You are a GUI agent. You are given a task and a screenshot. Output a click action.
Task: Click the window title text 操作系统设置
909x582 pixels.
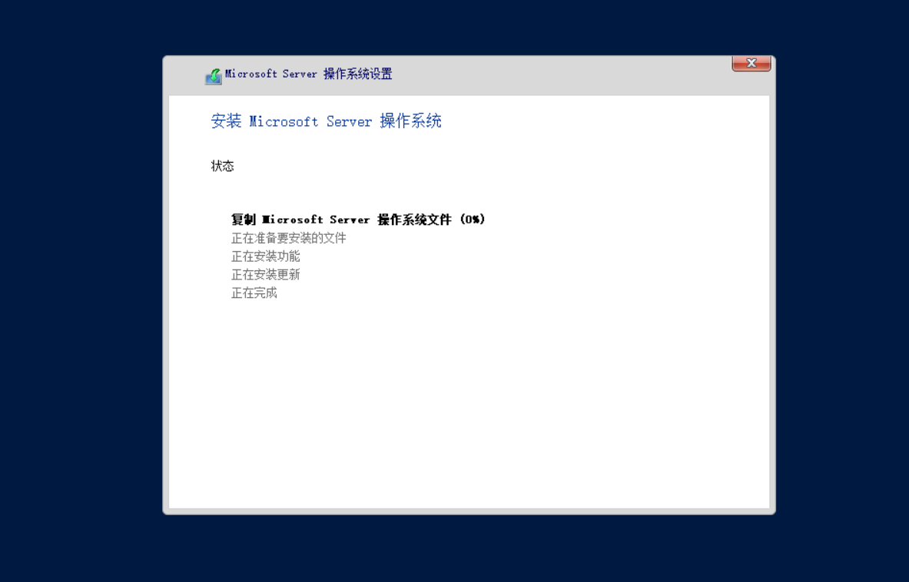[357, 74]
